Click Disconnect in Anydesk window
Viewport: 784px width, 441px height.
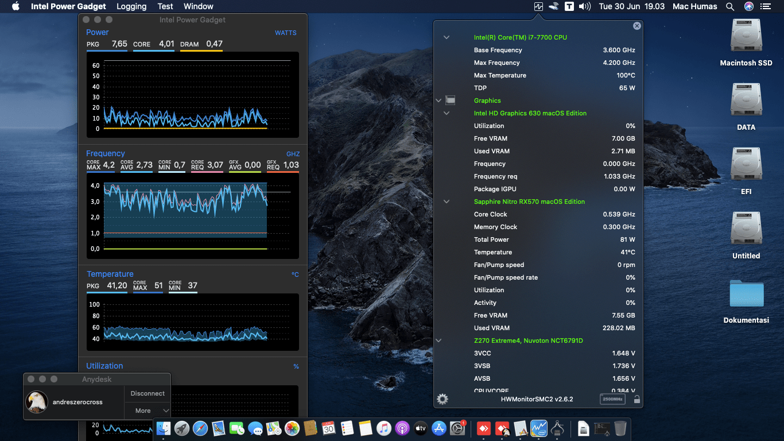tap(148, 393)
